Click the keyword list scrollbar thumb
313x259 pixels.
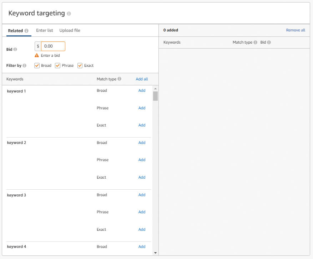(x=156, y=96)
